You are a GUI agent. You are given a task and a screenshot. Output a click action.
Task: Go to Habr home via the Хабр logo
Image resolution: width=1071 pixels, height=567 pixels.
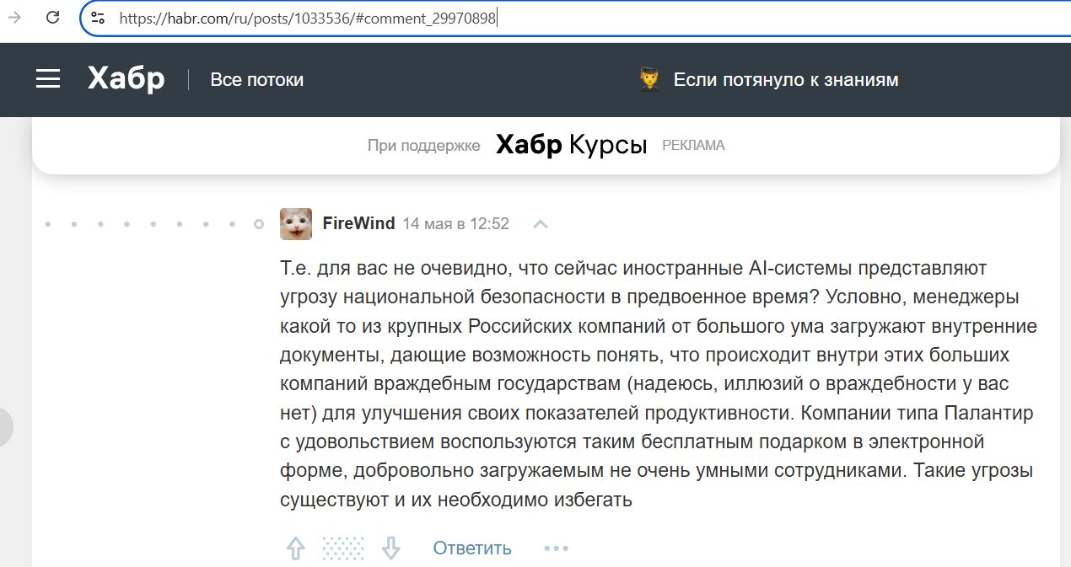tap(126, 79)
